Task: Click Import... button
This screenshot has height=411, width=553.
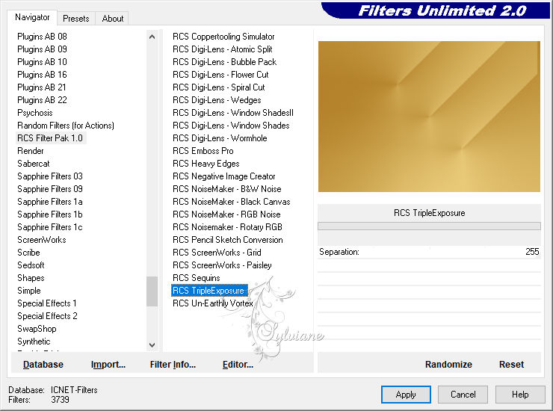Action: [108, 364]
